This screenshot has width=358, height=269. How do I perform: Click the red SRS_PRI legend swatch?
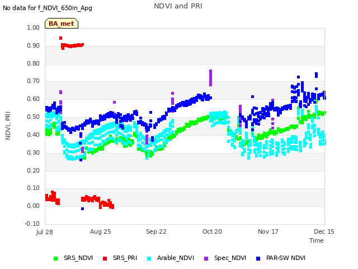pos(105,258)
